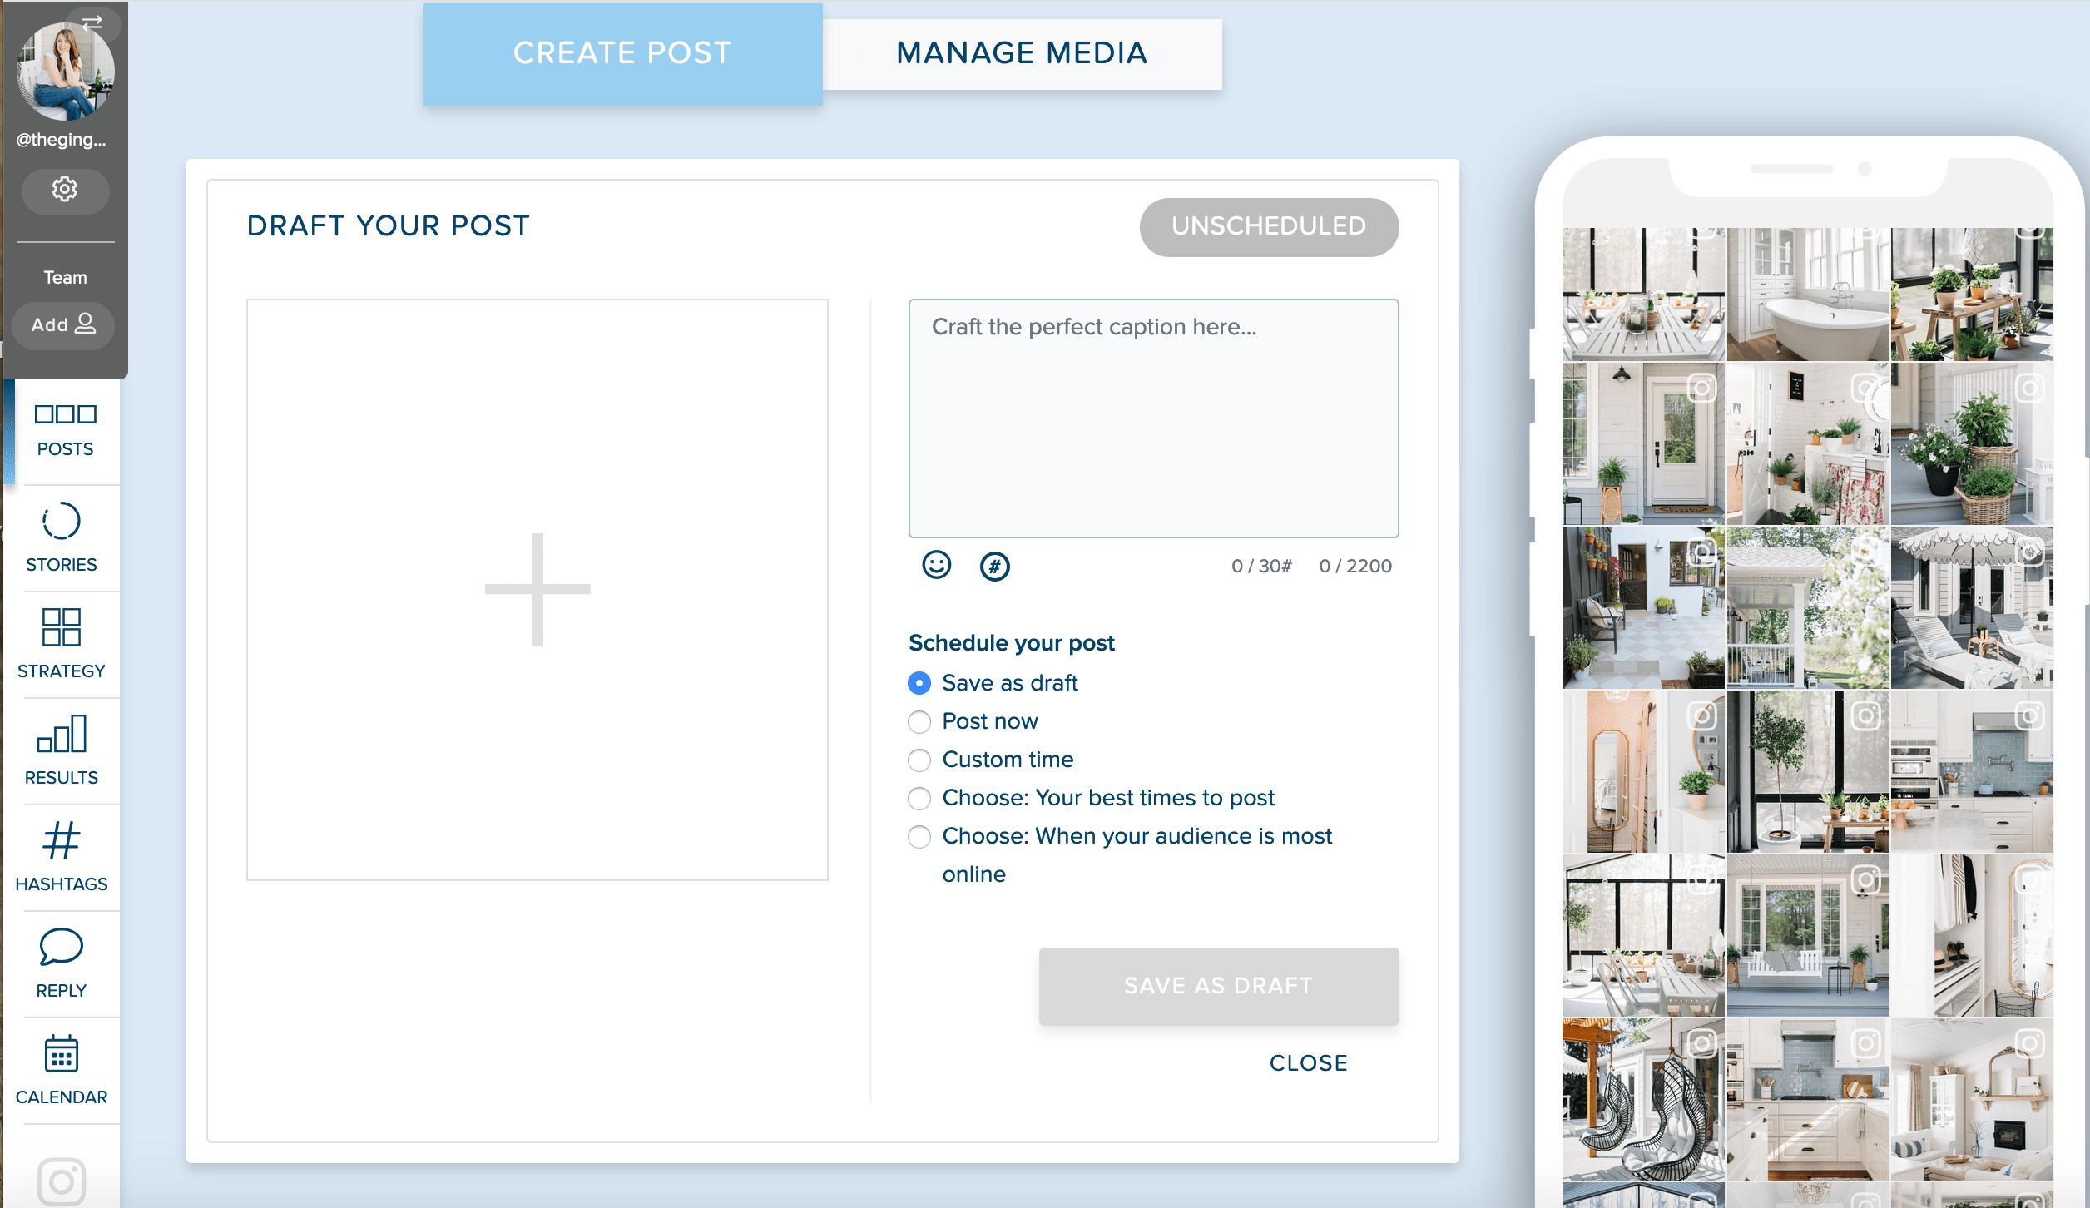
Task: Choose the Custom time radio option
Action: click(919, 760)
